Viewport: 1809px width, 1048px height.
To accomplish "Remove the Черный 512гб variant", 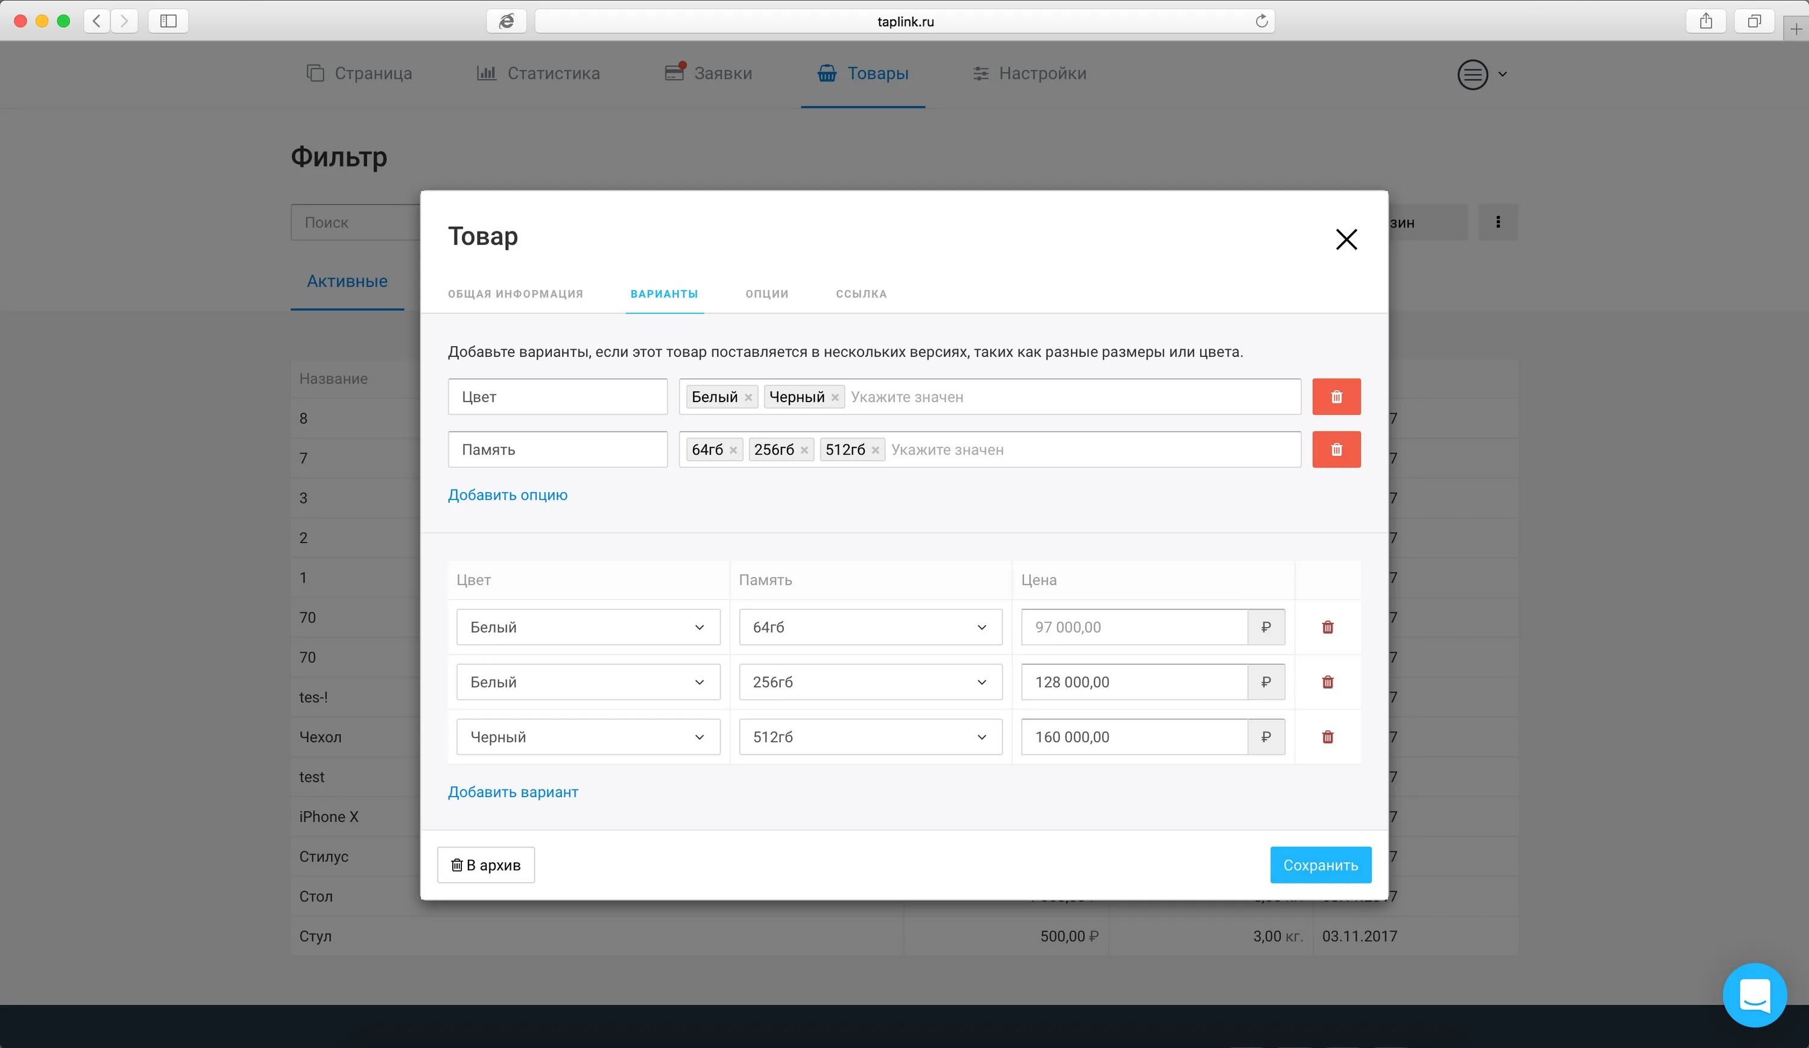I will tap(1327, 737).
